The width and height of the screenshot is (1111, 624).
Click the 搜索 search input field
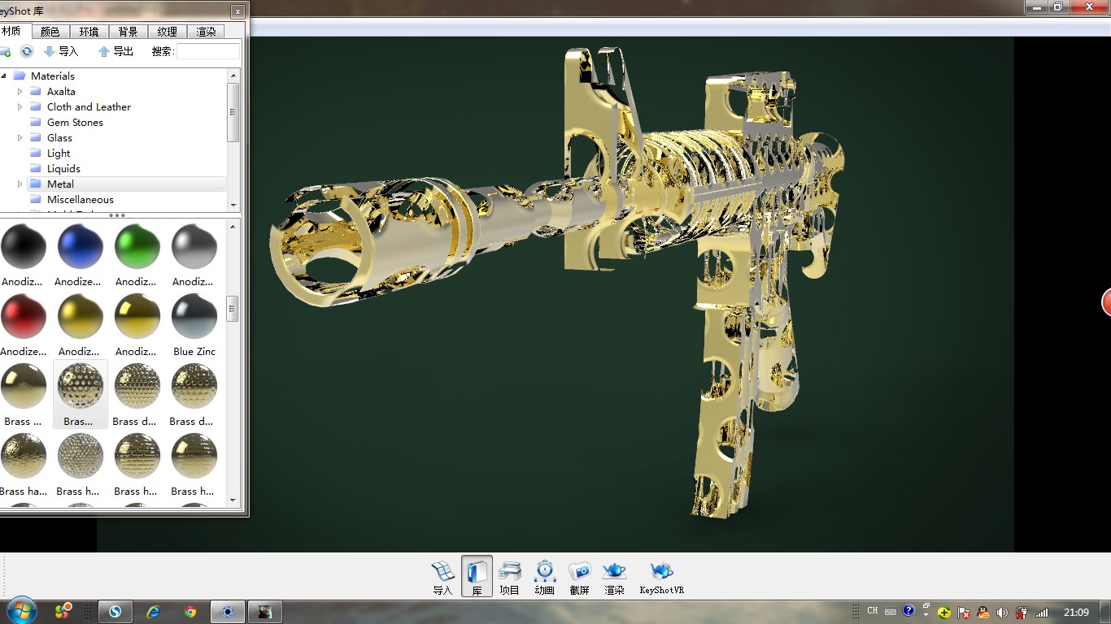point(208,51)
